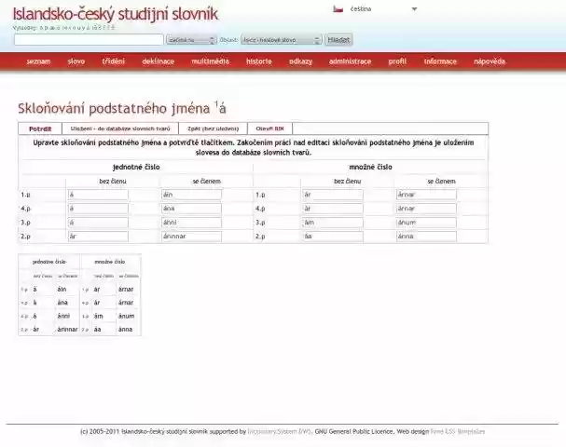566x447 pixels.
Task: Open the informace menu
Action: (440, 61)
